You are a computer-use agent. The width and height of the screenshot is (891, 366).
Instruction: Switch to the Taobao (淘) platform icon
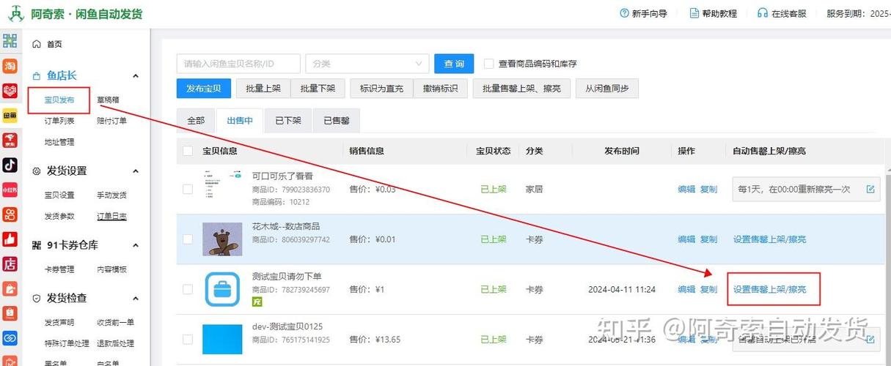(10, 66)
